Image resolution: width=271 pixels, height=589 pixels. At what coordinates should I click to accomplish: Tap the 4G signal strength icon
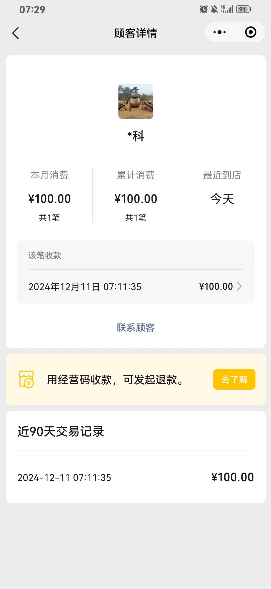click(227, 10)
